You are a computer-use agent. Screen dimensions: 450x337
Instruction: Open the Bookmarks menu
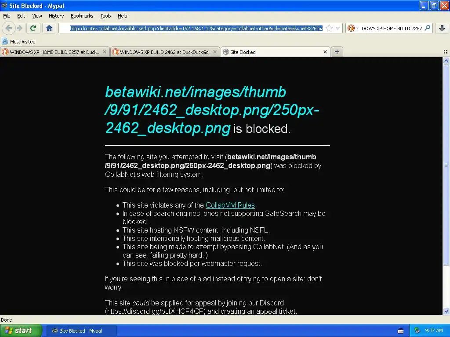click(x=82, y=16)
